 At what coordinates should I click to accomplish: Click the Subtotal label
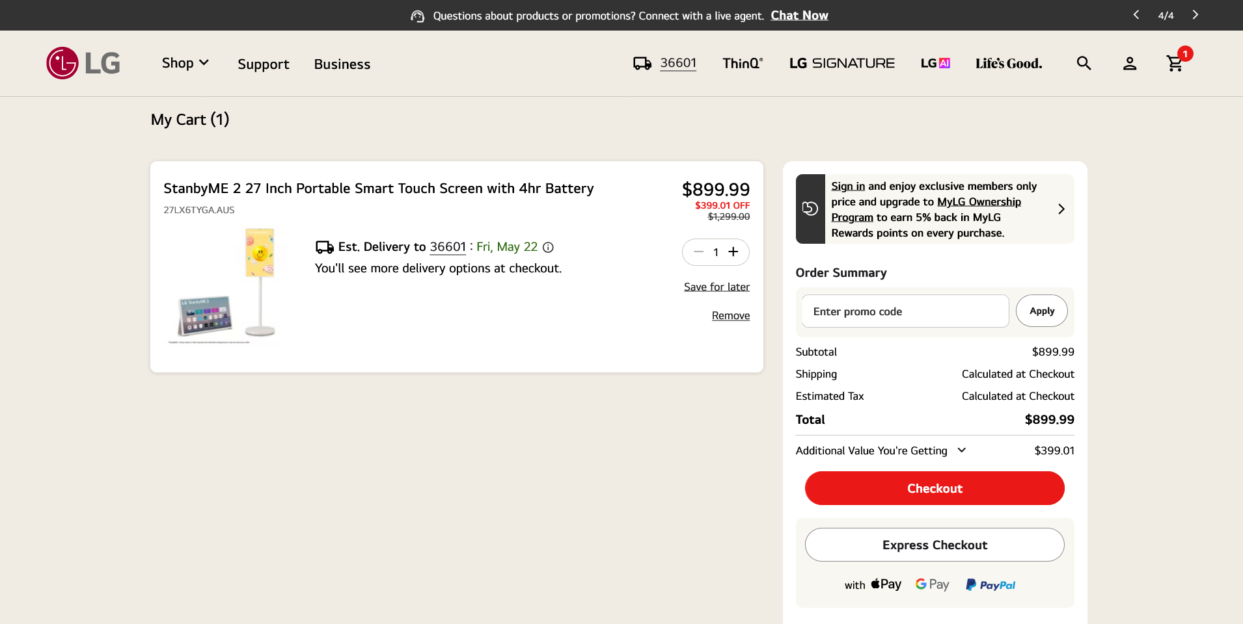point(816,352)
